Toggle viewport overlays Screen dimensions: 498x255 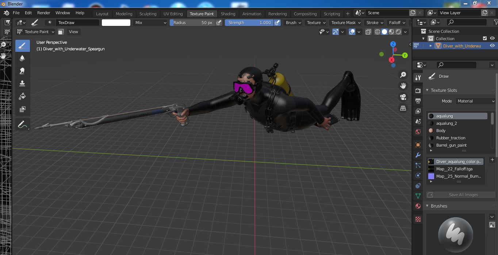point(352,32)
